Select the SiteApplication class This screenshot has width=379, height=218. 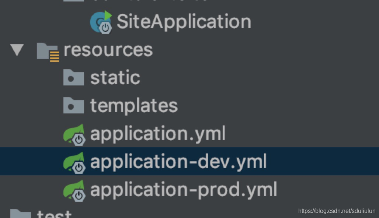click(x=184, y=22)
